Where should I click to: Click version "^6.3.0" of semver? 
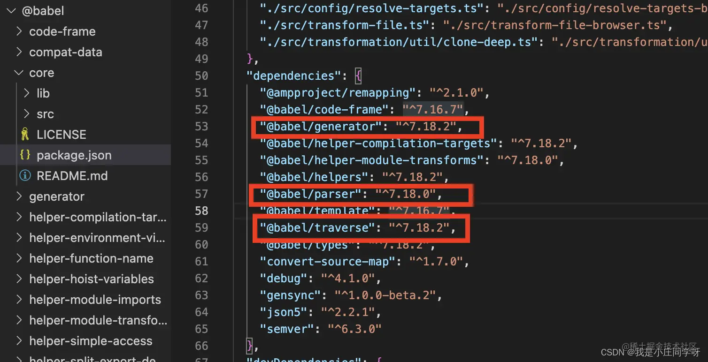tap(355, 329)
